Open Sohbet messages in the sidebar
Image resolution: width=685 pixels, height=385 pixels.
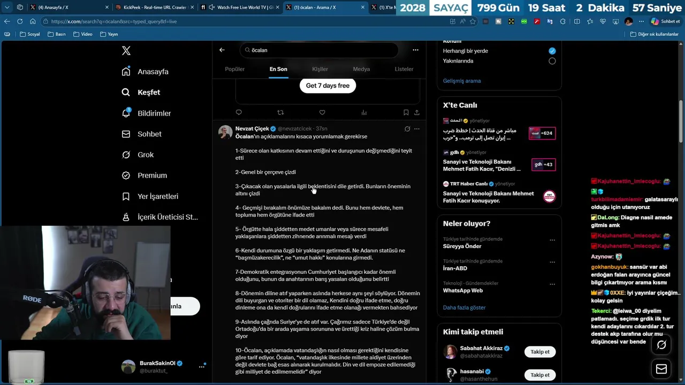click(141, 134)
